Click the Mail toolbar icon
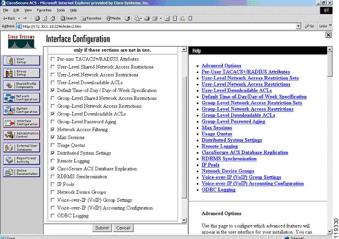Viewport: 339px width, 239px height. [137, 18]
